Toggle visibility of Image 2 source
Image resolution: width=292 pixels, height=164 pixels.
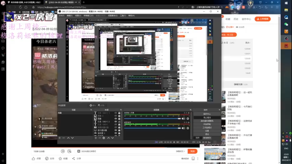pyautogui.click(x=116, y=116)
